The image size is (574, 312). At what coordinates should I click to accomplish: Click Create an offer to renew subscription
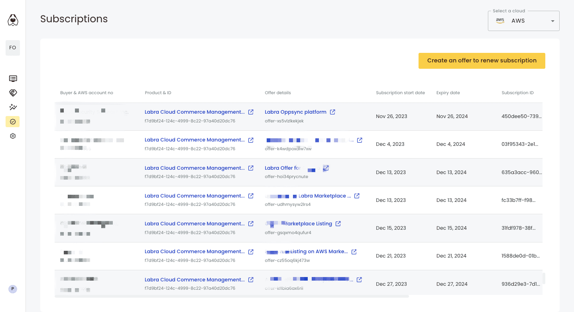click(x=482, y=61)
